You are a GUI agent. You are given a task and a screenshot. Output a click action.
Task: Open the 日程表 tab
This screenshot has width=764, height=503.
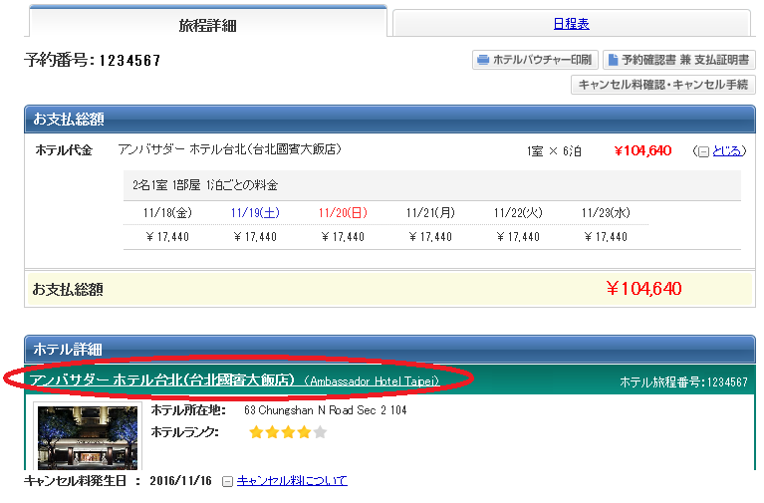coord(571,23)
